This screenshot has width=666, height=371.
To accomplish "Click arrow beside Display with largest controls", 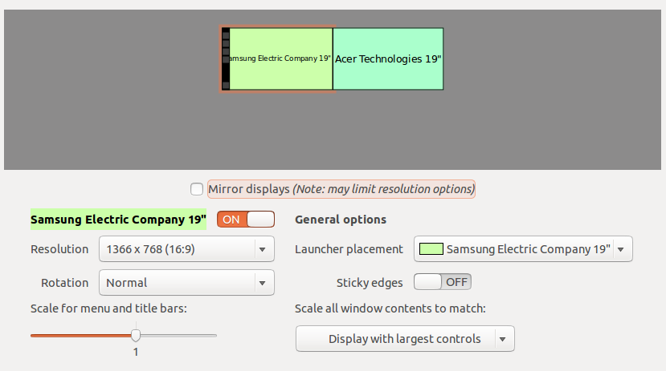I will coord(503,339).
